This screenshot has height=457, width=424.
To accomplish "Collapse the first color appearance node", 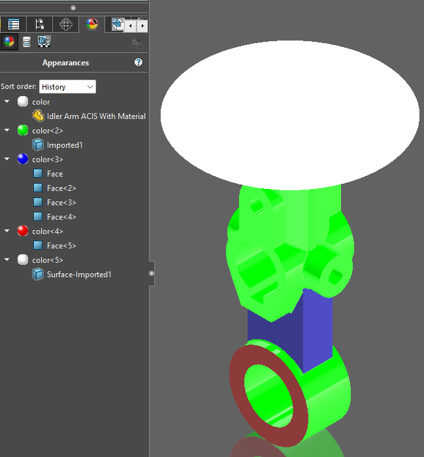I will click(x=7, y=102).
